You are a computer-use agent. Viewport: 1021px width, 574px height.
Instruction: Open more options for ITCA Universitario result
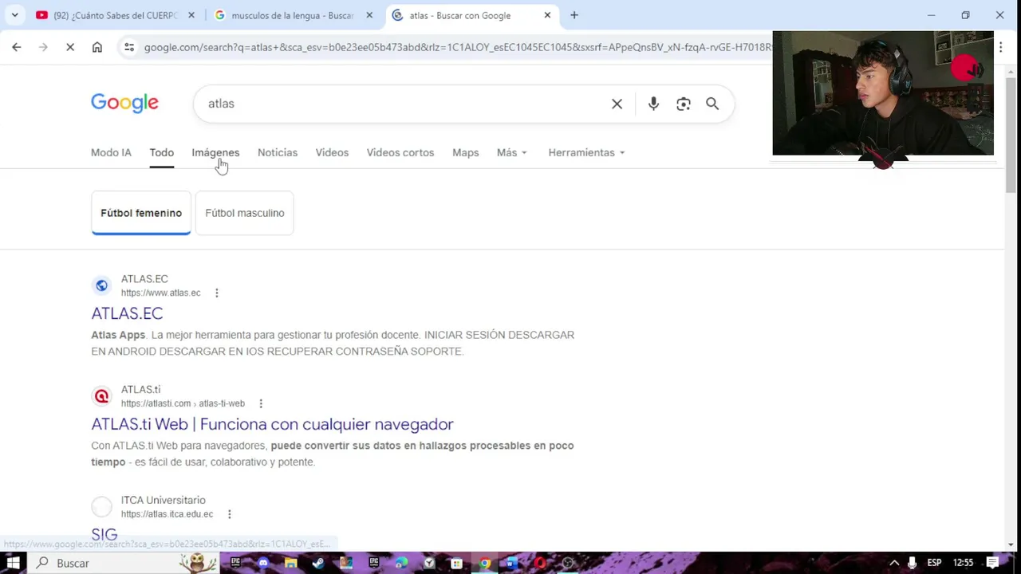coord(229,514)
